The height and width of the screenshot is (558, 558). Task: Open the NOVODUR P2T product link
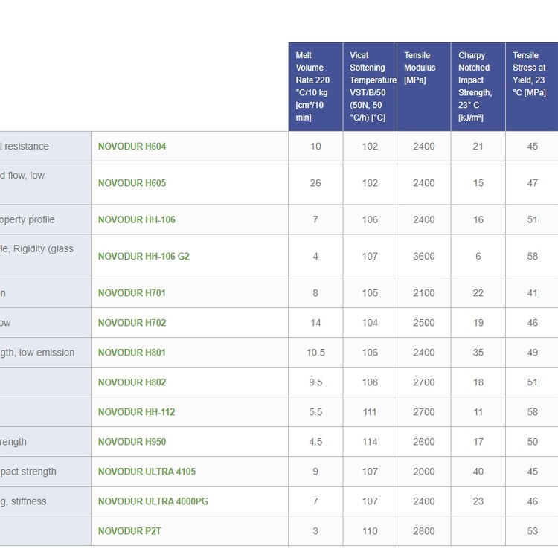tap(129, 531)
